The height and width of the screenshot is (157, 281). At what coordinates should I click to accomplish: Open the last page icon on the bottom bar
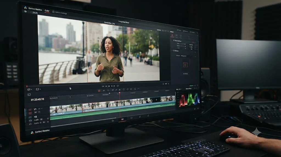tap(148, 116)
